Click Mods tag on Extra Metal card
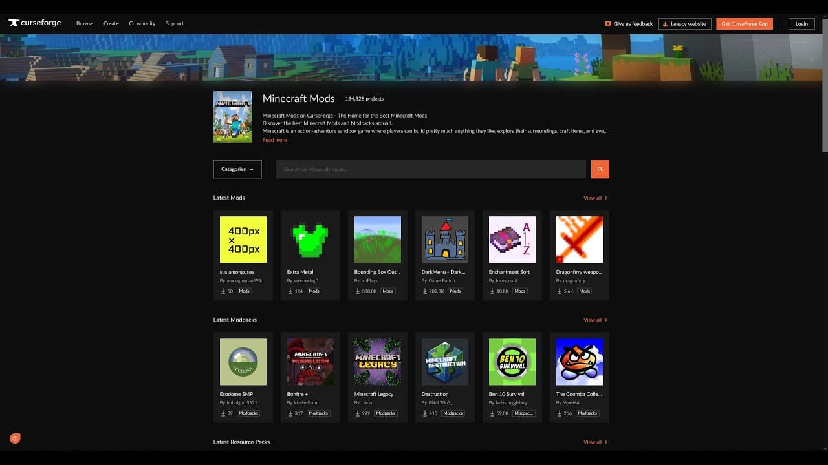Image resolution: width=828 pixels, height=465 pixels. [314, 291]
